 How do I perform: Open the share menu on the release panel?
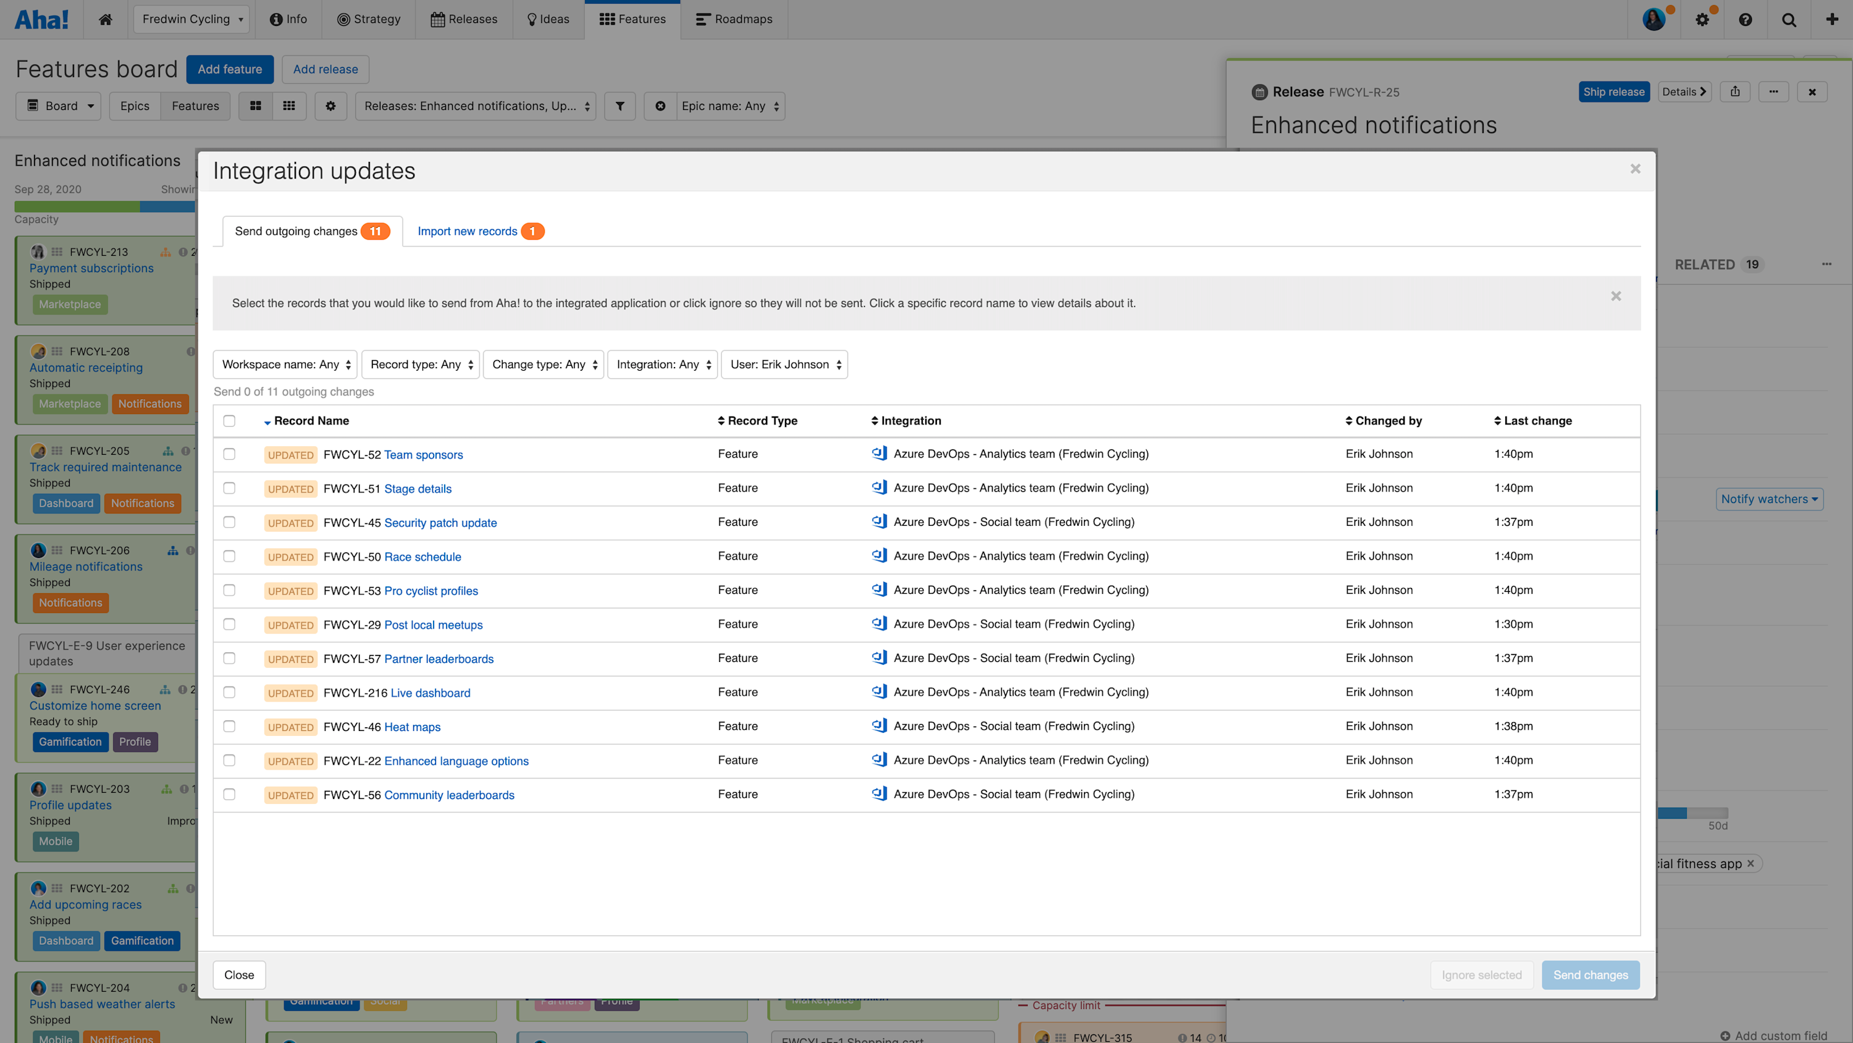coord(1735,91)
